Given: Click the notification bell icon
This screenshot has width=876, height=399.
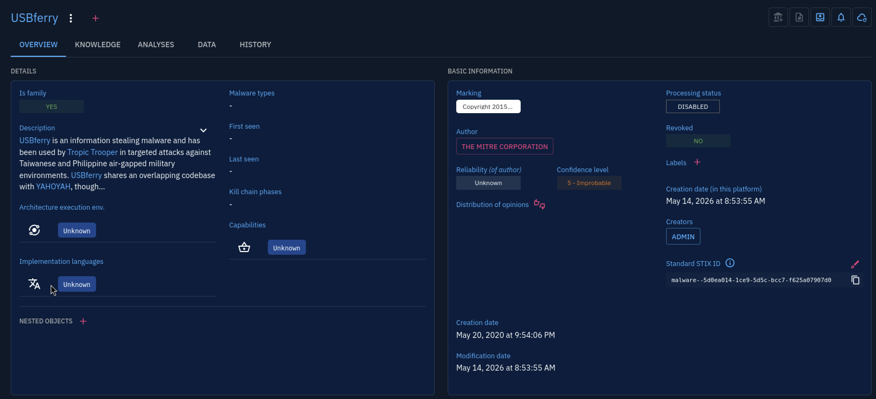Looking at the screenshot, I should pyautogui.click(x=841, y=17).
